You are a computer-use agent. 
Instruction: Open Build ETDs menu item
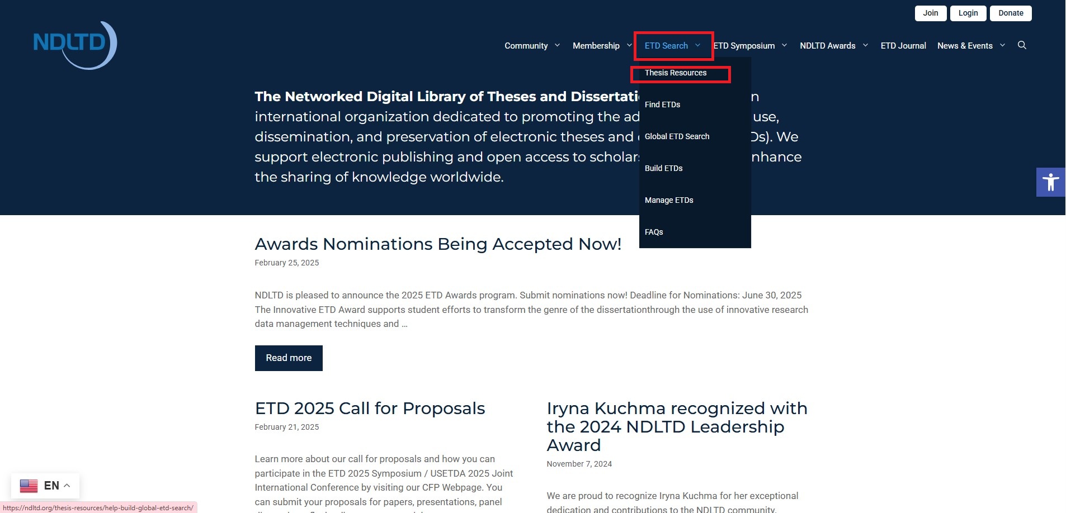[x=663, y=168]
